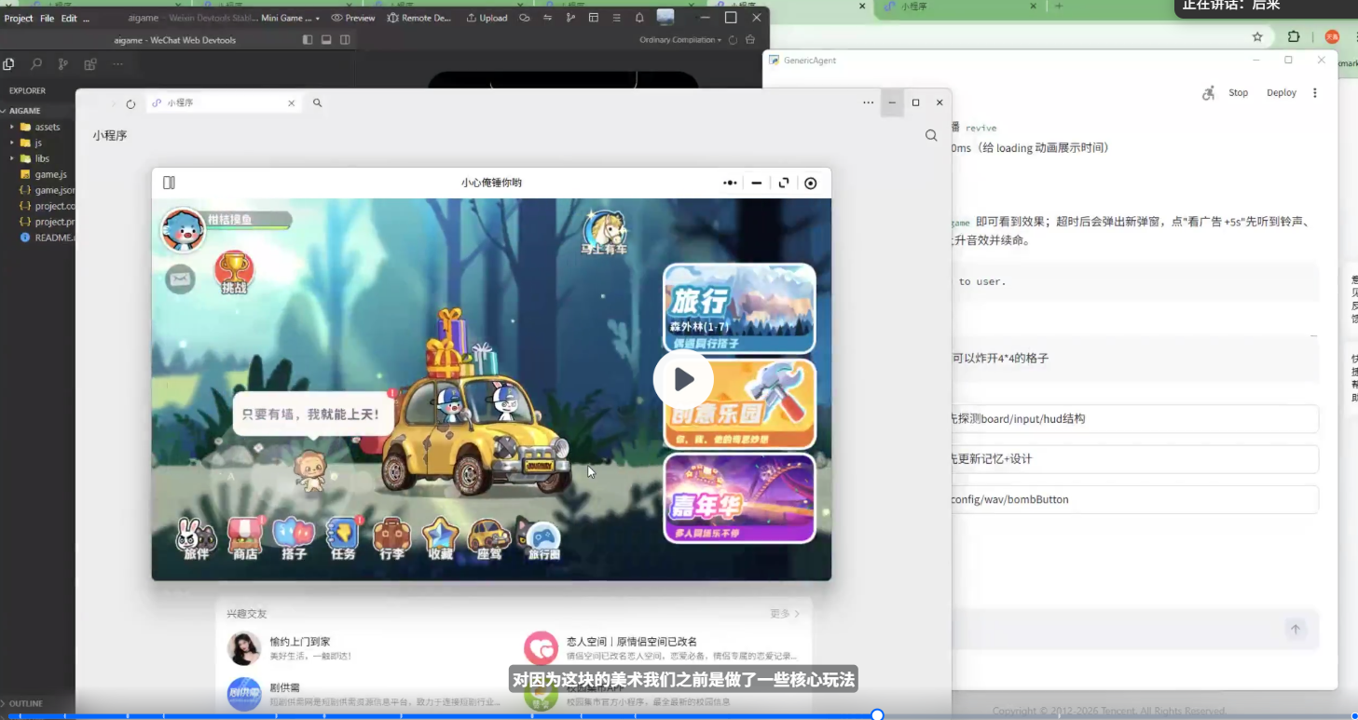Click the Preview eye button in Devtools

point(353,18)
